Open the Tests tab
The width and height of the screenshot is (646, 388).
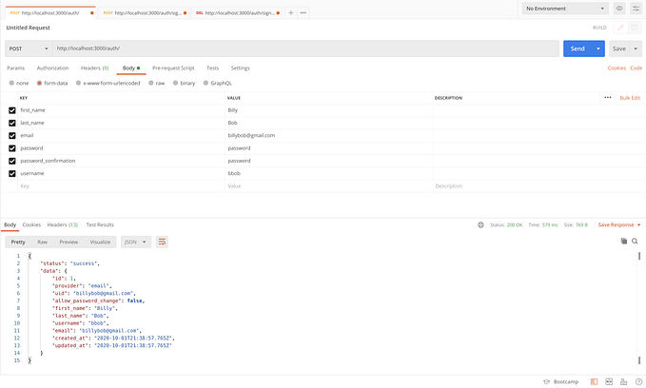tap(212, 68)
